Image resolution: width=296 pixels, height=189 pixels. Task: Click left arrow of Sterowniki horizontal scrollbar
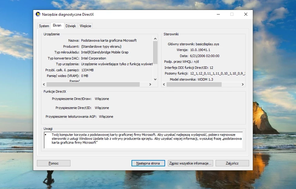coord(164,85)
